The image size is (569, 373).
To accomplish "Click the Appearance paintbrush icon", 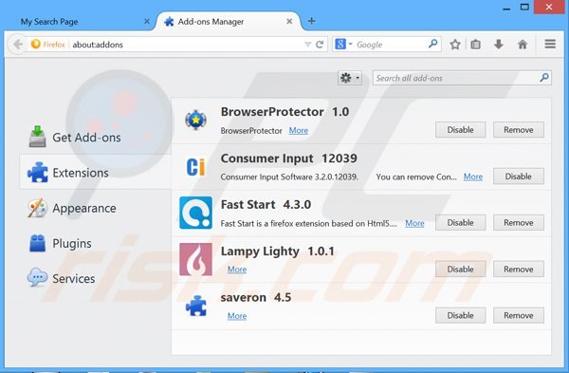I will [x=37, y=208].
